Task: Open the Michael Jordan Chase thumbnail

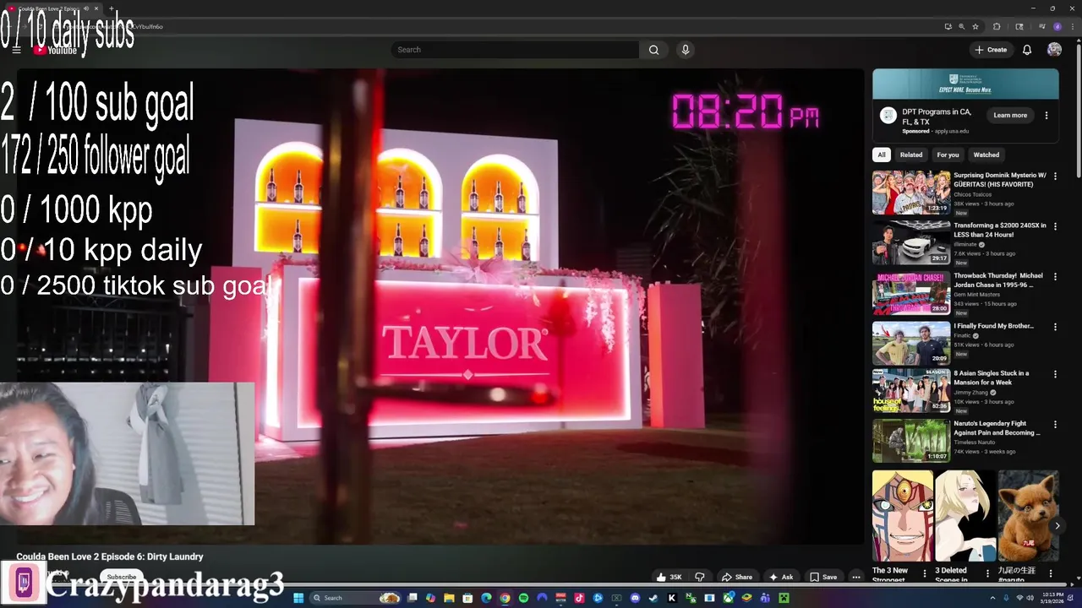Action: [x=911, y=292]
